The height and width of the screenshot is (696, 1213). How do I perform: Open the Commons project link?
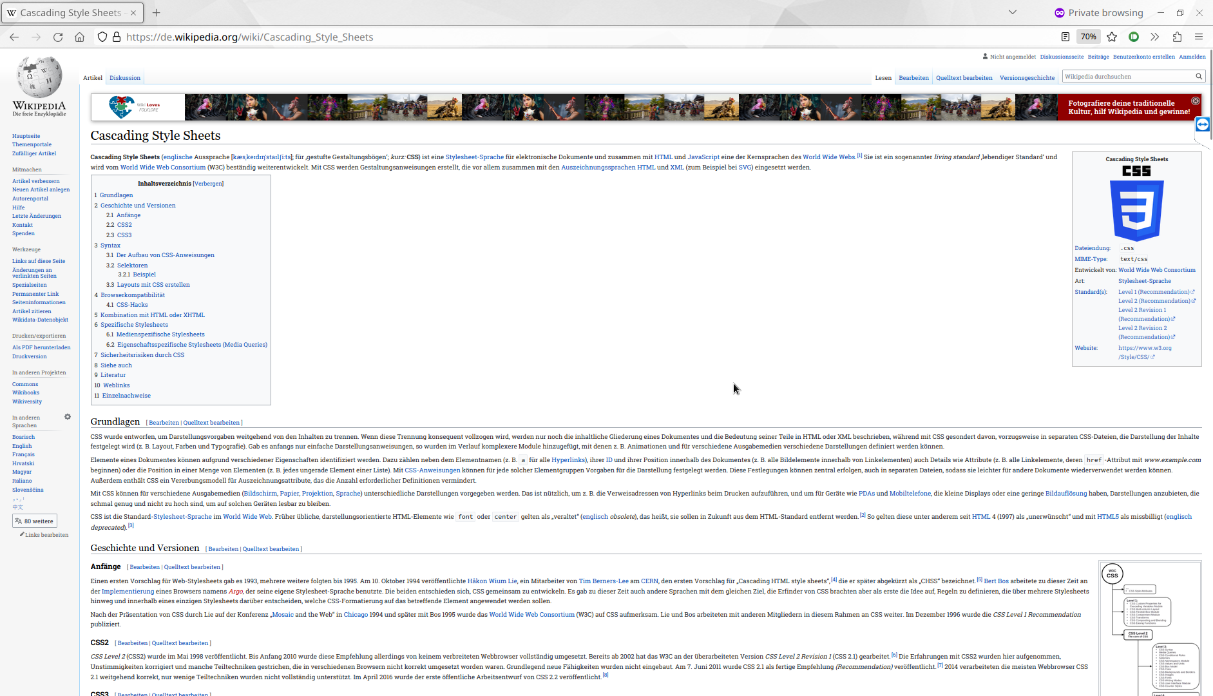(25, 384)
